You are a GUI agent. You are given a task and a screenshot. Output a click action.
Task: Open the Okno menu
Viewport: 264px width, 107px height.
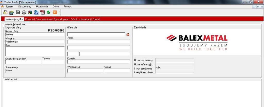[56, 6]
